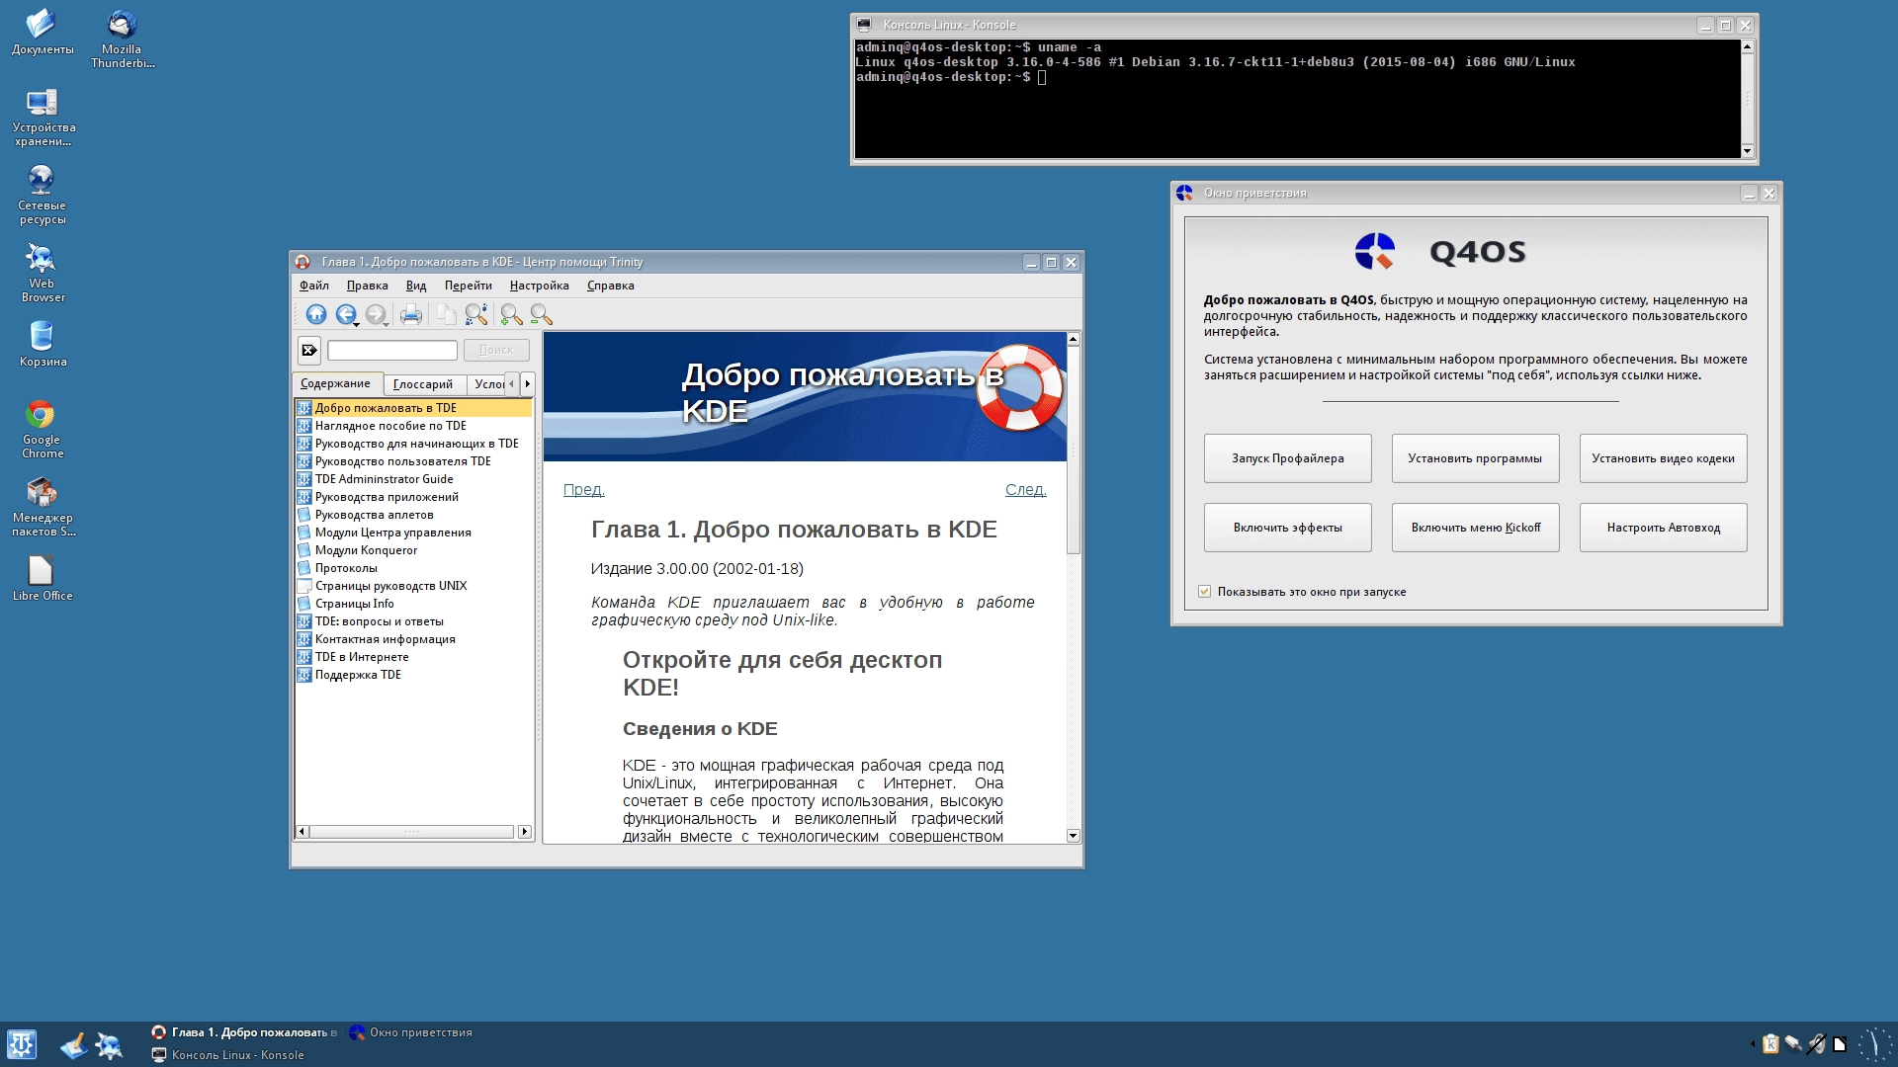
Task: Open the Forward button history dropdown arrow
Action: coord(386,324)
